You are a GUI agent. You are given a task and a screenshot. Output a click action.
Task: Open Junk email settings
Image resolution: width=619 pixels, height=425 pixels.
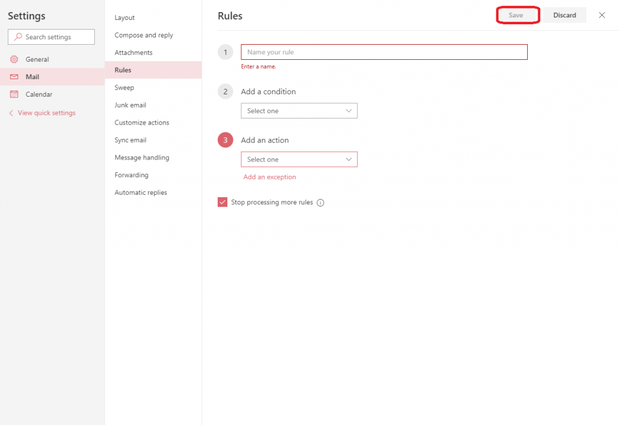[x=153, y=105]
